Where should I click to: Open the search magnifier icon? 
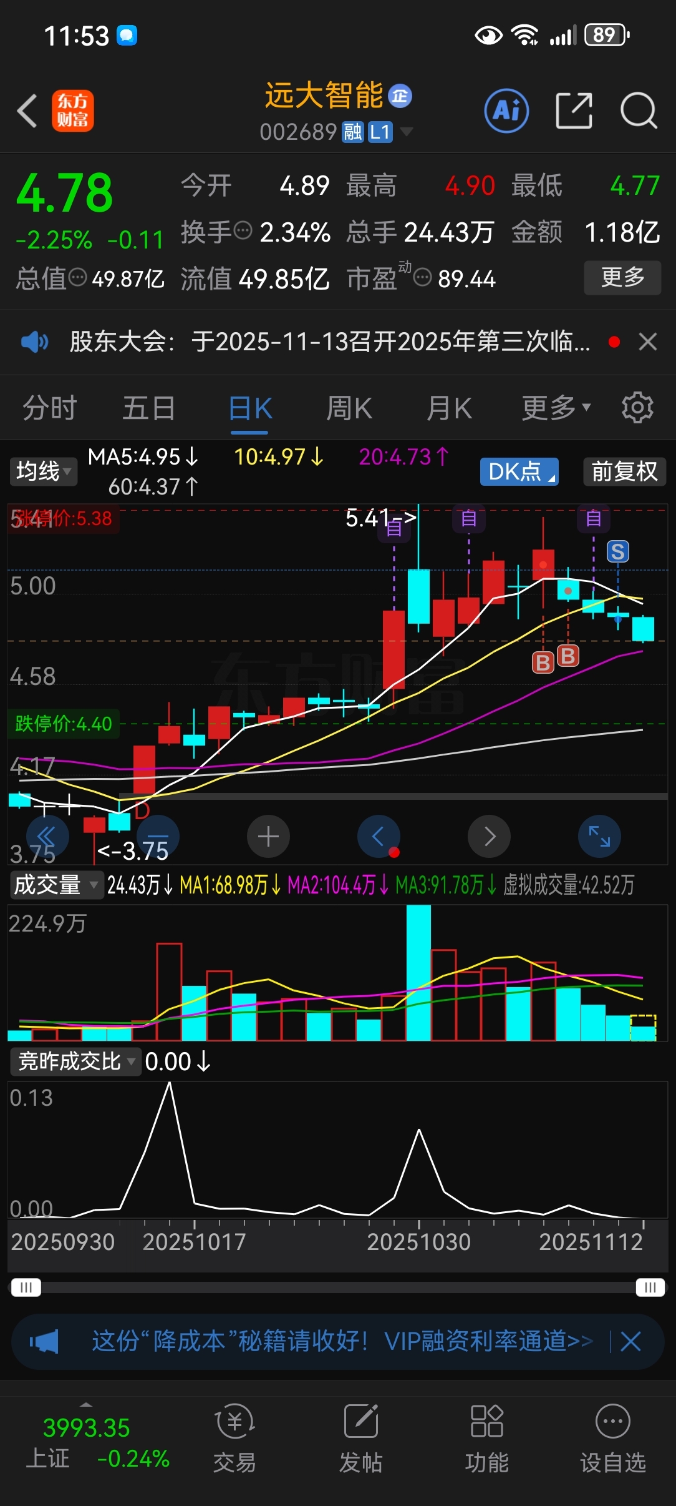point(639,111)
